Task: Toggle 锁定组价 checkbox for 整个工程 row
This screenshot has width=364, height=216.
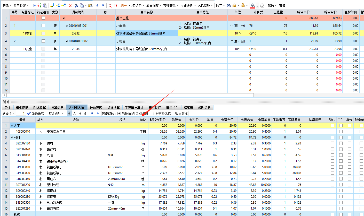Action: (x=43, y=18)
